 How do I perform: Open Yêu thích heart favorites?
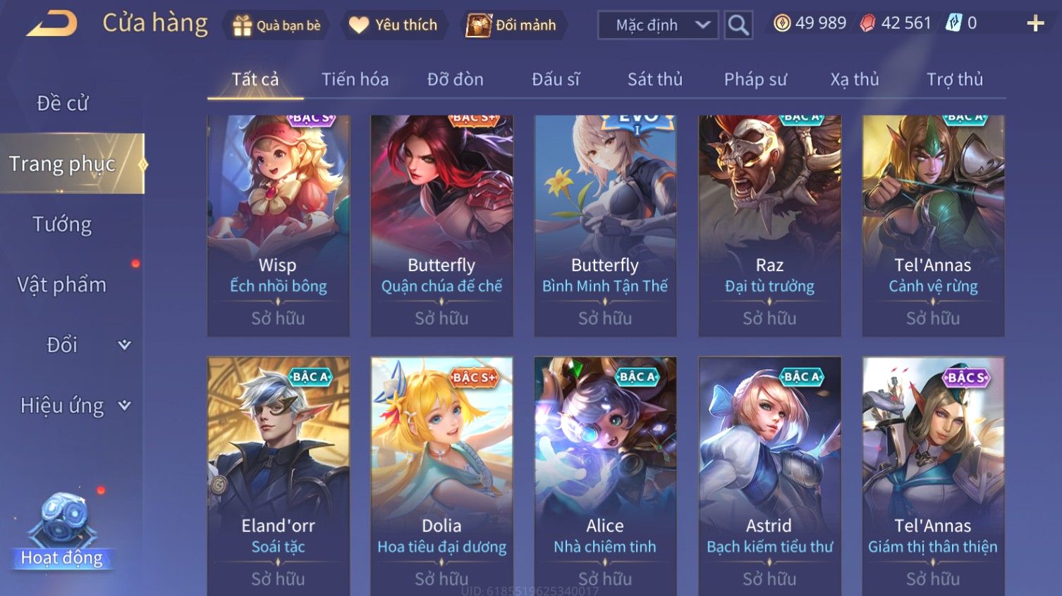point(359,25)
